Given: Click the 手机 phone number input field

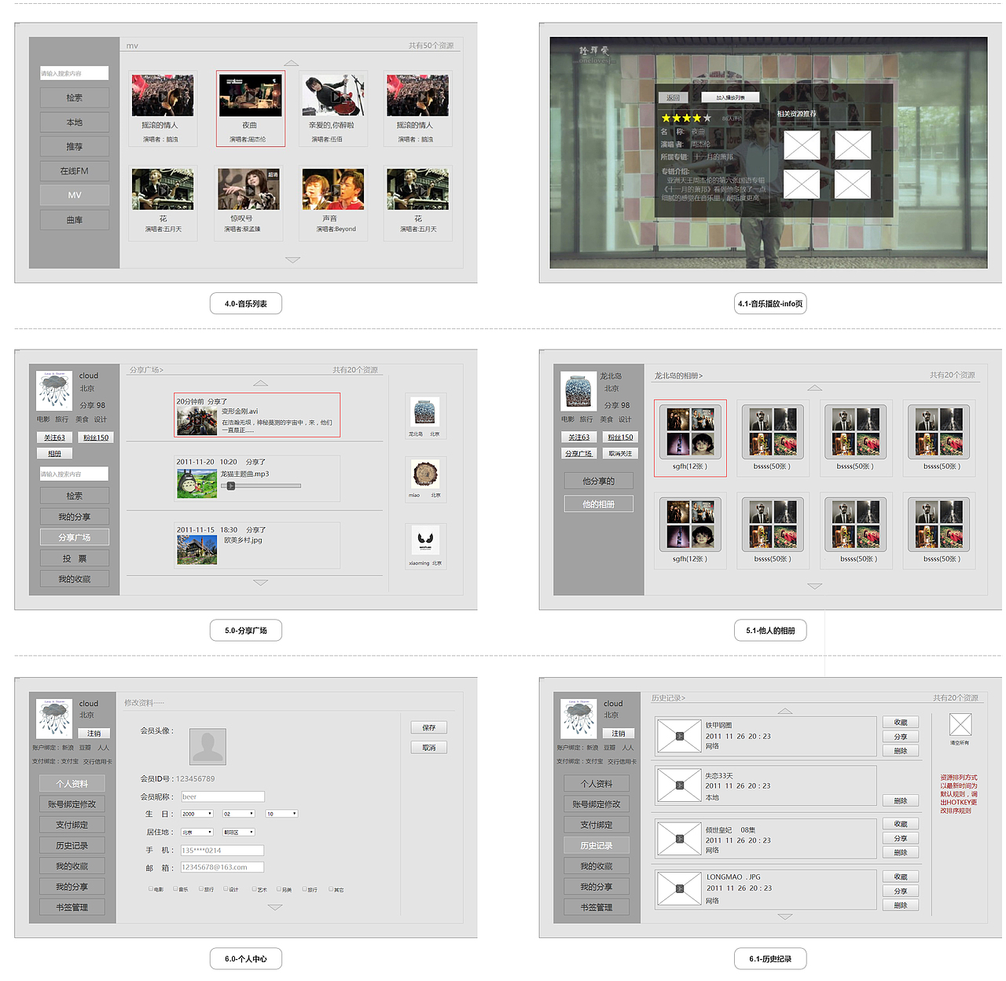Looking at the screenshot, I should tap(222, 850).
